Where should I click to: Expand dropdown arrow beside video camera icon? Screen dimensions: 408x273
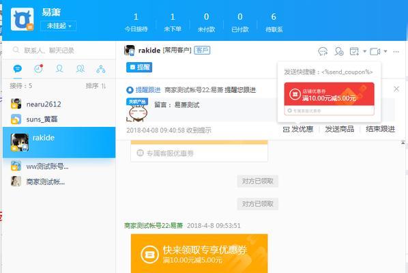385,51
